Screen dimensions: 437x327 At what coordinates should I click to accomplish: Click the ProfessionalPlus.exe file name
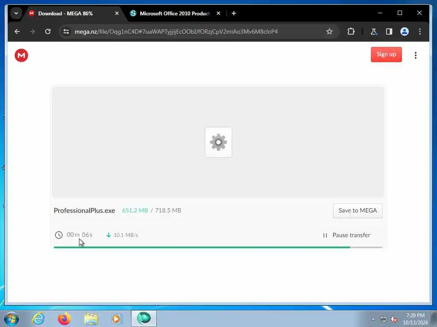click(x=84, y=210)
